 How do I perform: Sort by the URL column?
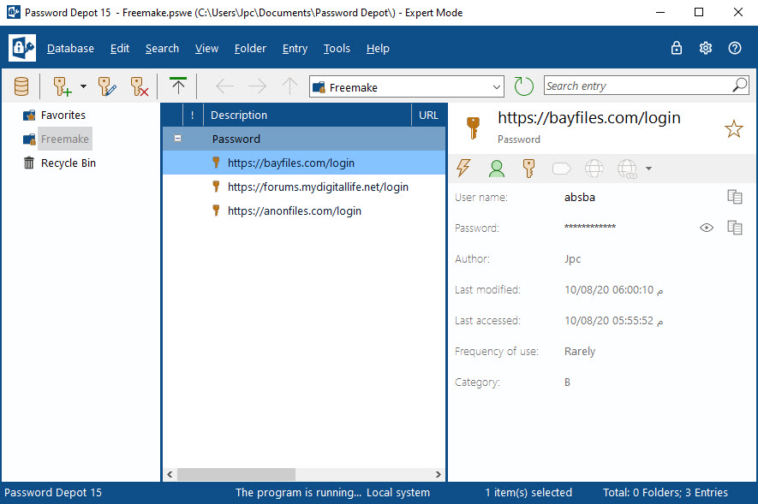point(429,115)
